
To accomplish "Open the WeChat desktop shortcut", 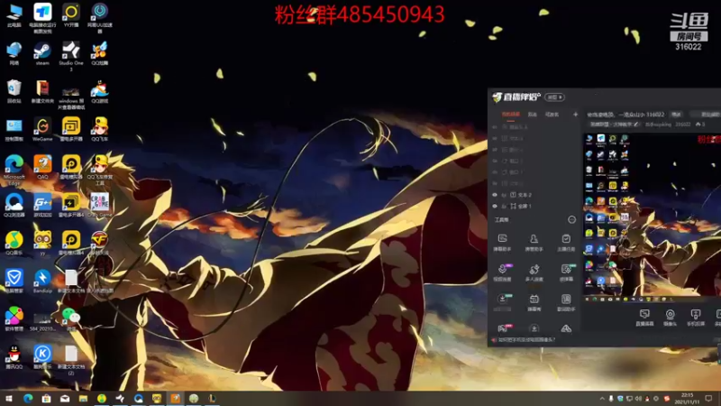I will tap(71, 318).
